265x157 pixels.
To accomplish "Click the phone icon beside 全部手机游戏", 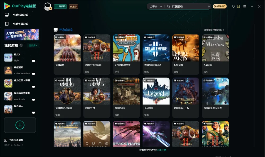I will click(x=7, y=24).
